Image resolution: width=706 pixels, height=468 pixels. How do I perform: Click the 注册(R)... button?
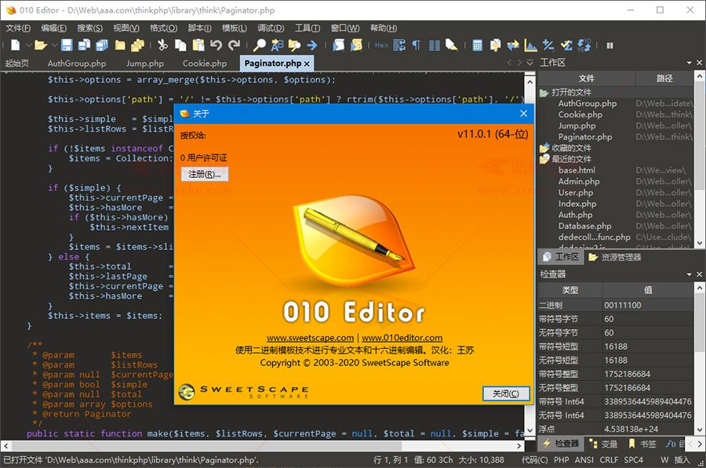tap(205, 174)
